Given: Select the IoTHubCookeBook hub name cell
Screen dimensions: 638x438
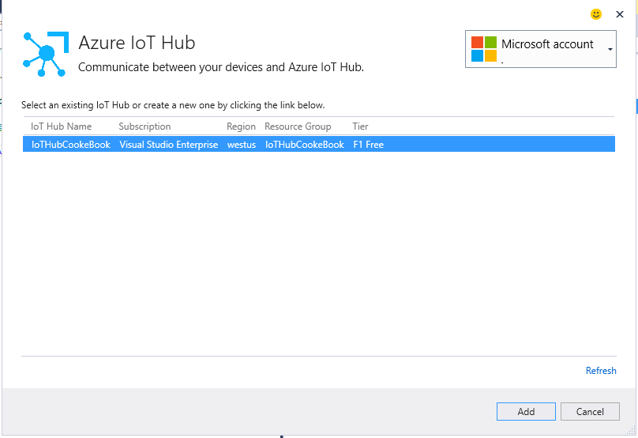Looking at the screenshot, I should (x=70, y=145).
